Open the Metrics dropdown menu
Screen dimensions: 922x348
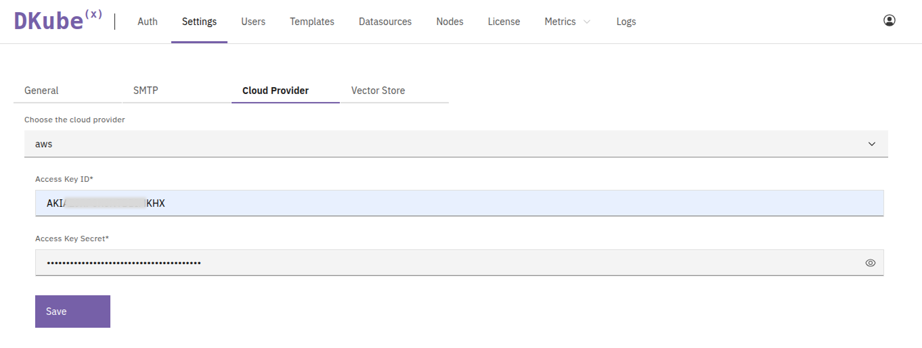tap(567, 22)
